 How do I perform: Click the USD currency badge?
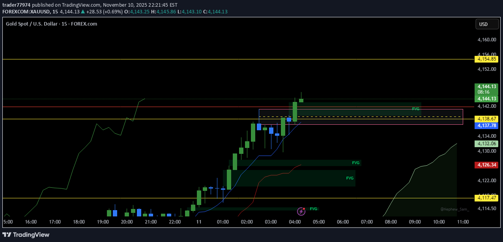tap(487, 24)
